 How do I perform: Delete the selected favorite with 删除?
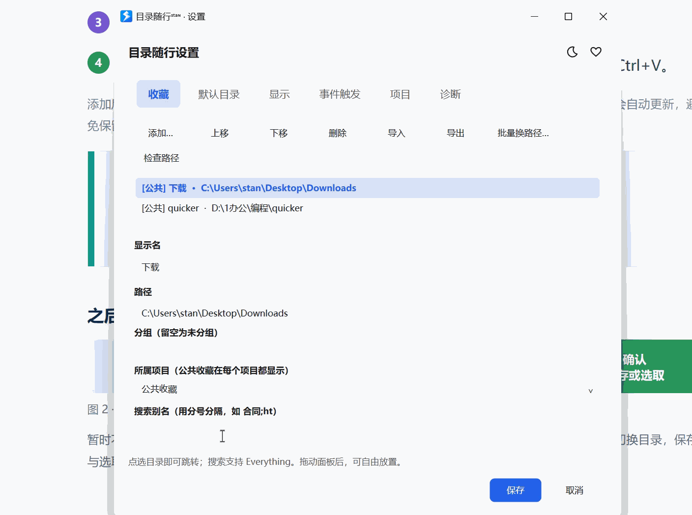pyautogui.click(x=338, y=133)
